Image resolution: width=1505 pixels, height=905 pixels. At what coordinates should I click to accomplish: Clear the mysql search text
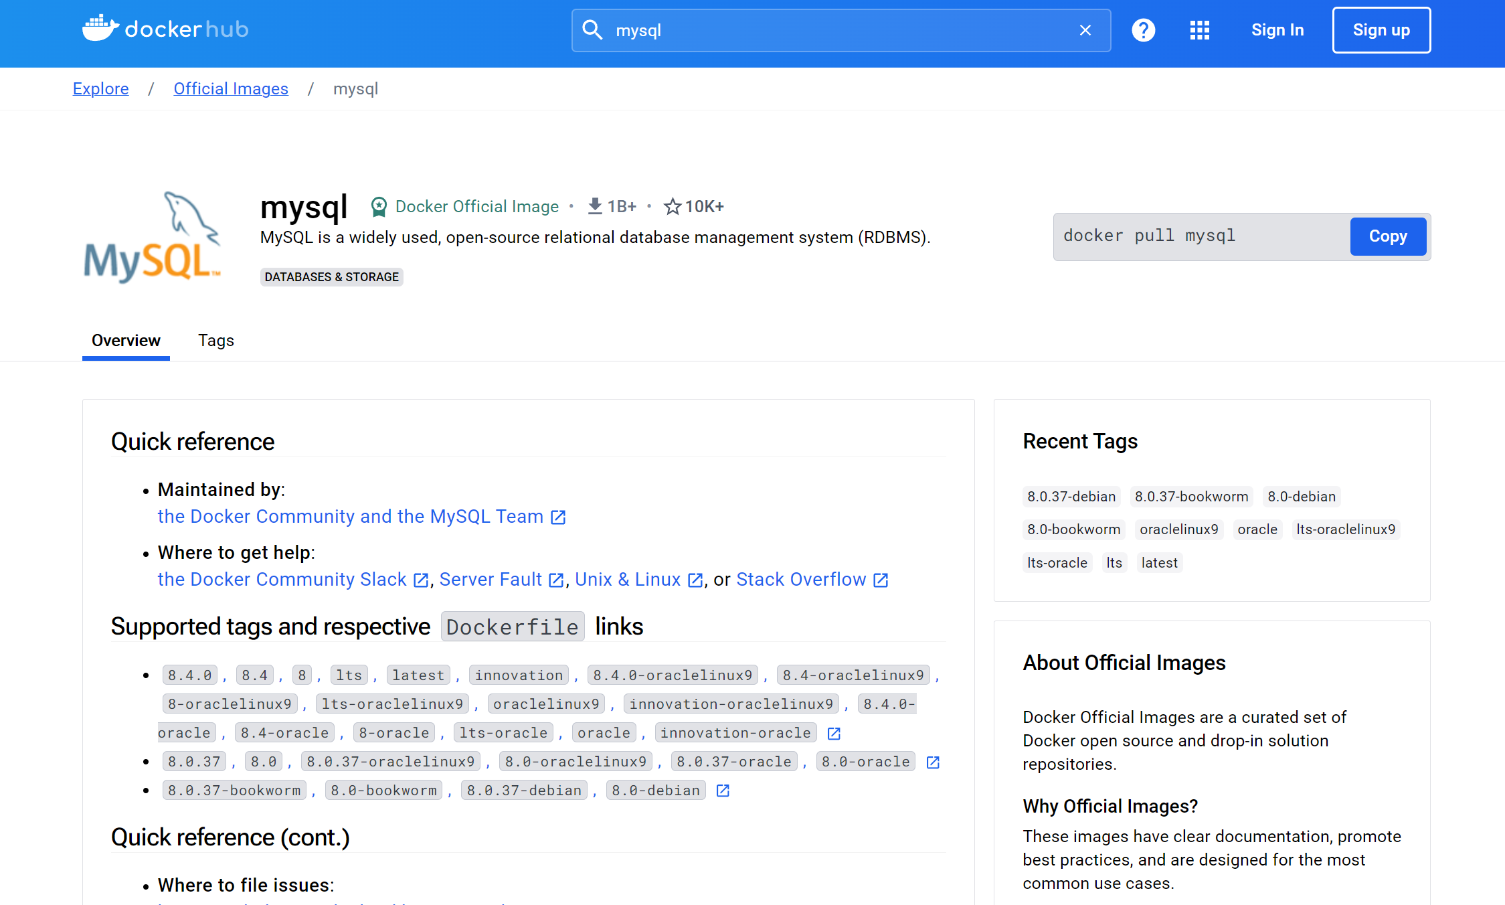pyautogui.click(x=1085, y=30)
